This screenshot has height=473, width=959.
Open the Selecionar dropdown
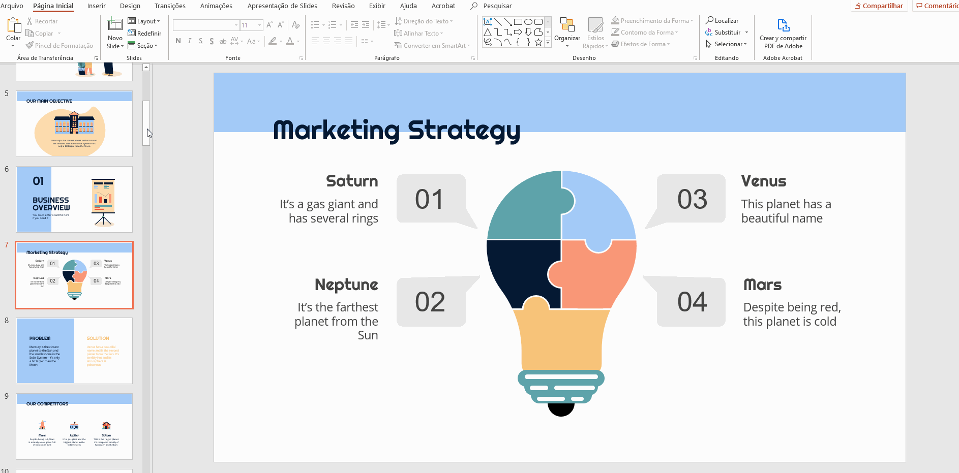726,44
